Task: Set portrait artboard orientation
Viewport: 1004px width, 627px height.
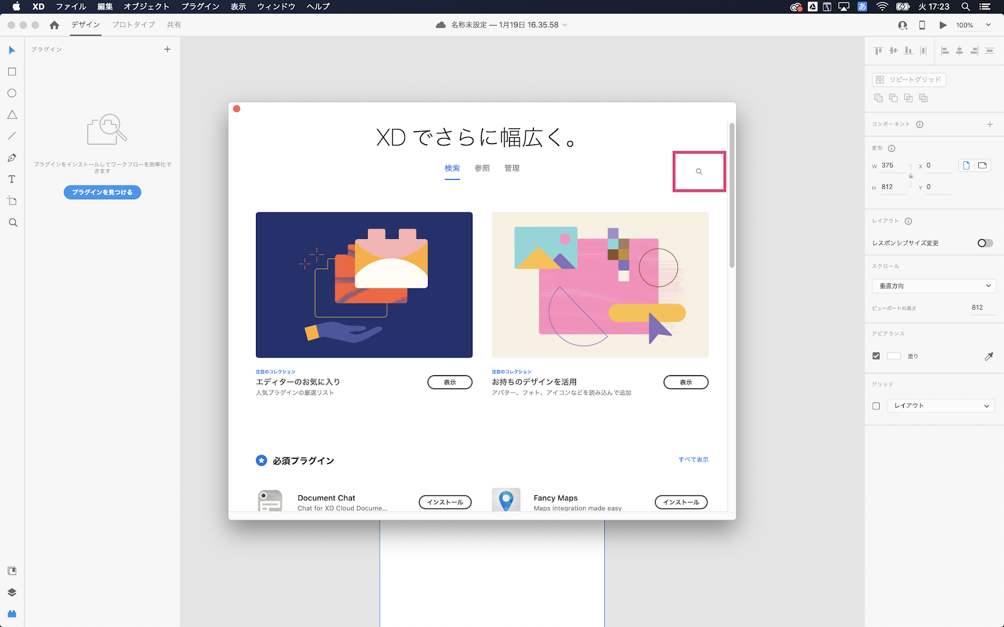Action: [966, 166]
